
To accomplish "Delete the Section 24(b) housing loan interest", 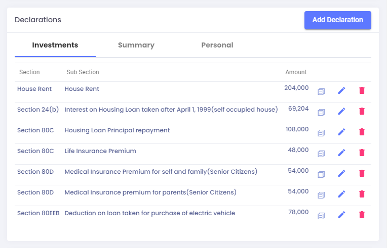I will click(x=362, y=111).
